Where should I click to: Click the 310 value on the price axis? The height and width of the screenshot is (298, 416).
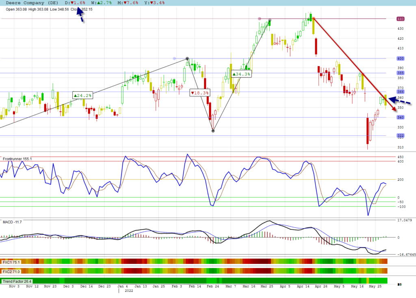click(x=400, y=147)
